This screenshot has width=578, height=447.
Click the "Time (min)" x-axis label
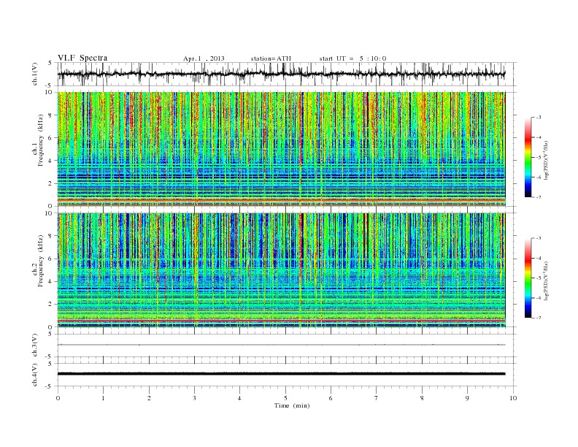pos(292,405)
